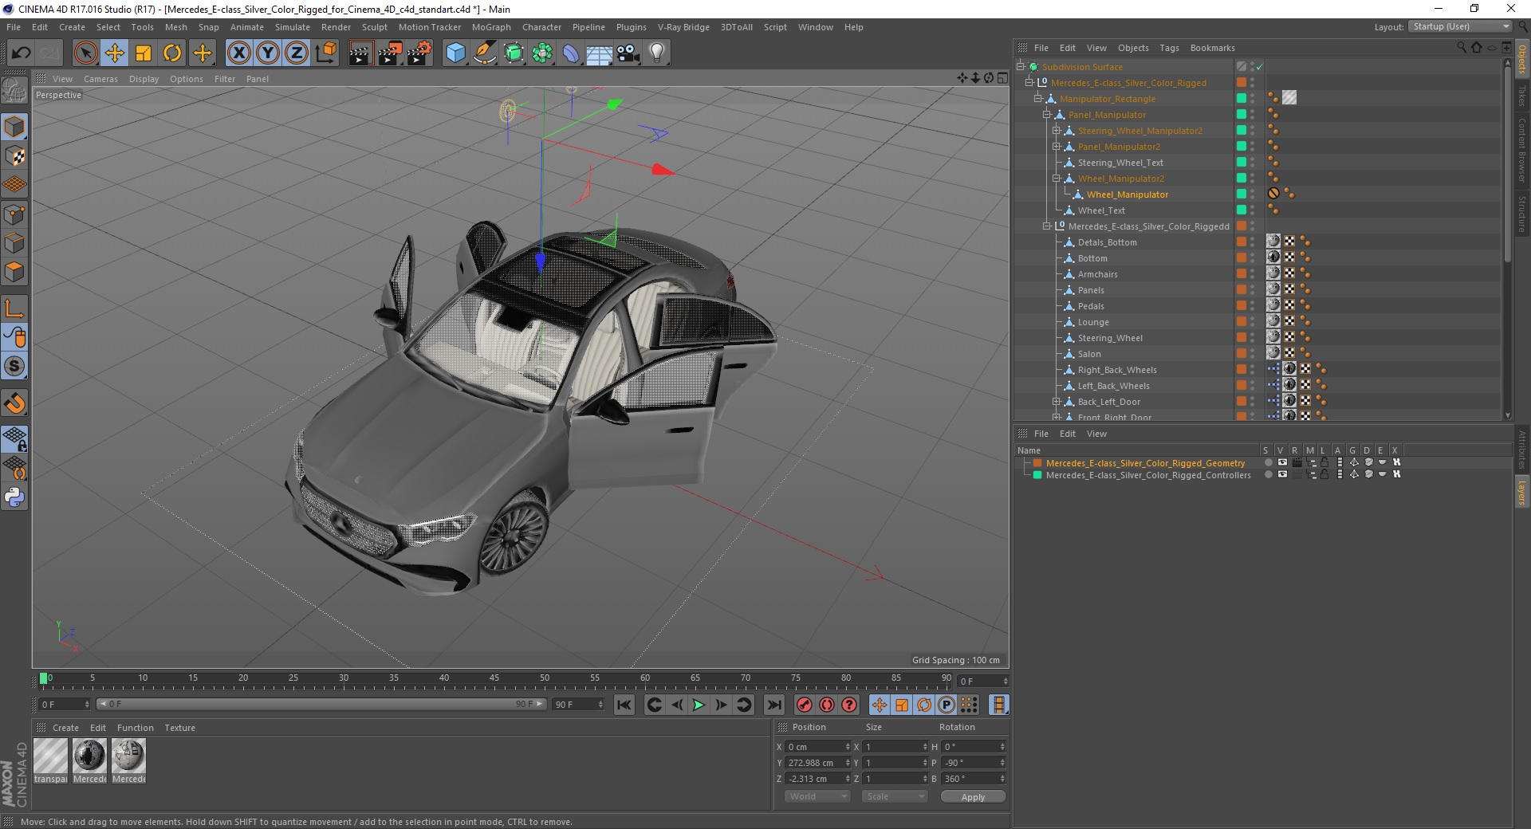The height and width of the screenshot is (829, 1531).
Task: Go to the end of animation
Action: point(773,705)
